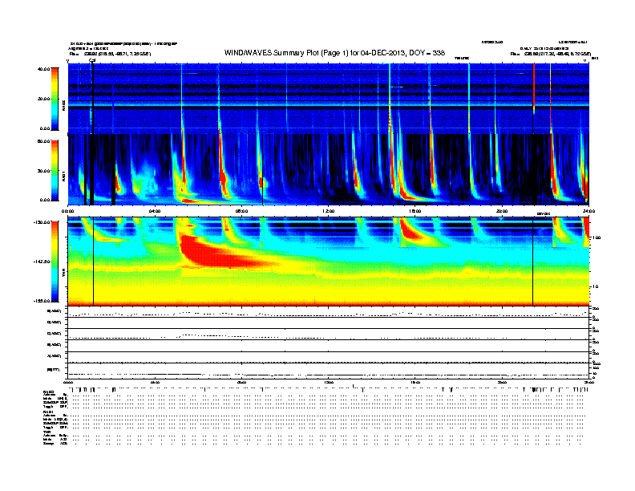
Task: Click the 100 frequency label beside TNR
Action: pyautogui.click(x=597, y=237)
